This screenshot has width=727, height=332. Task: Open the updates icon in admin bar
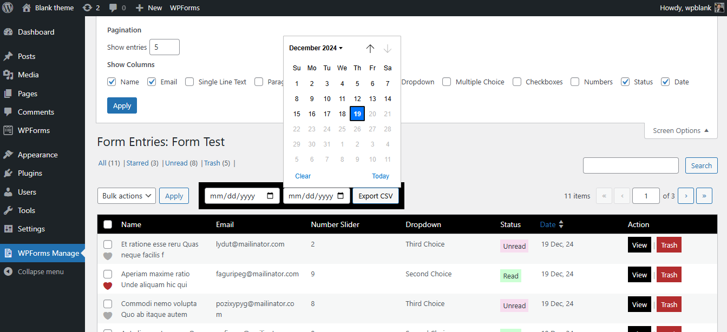(x=87, y=8)
